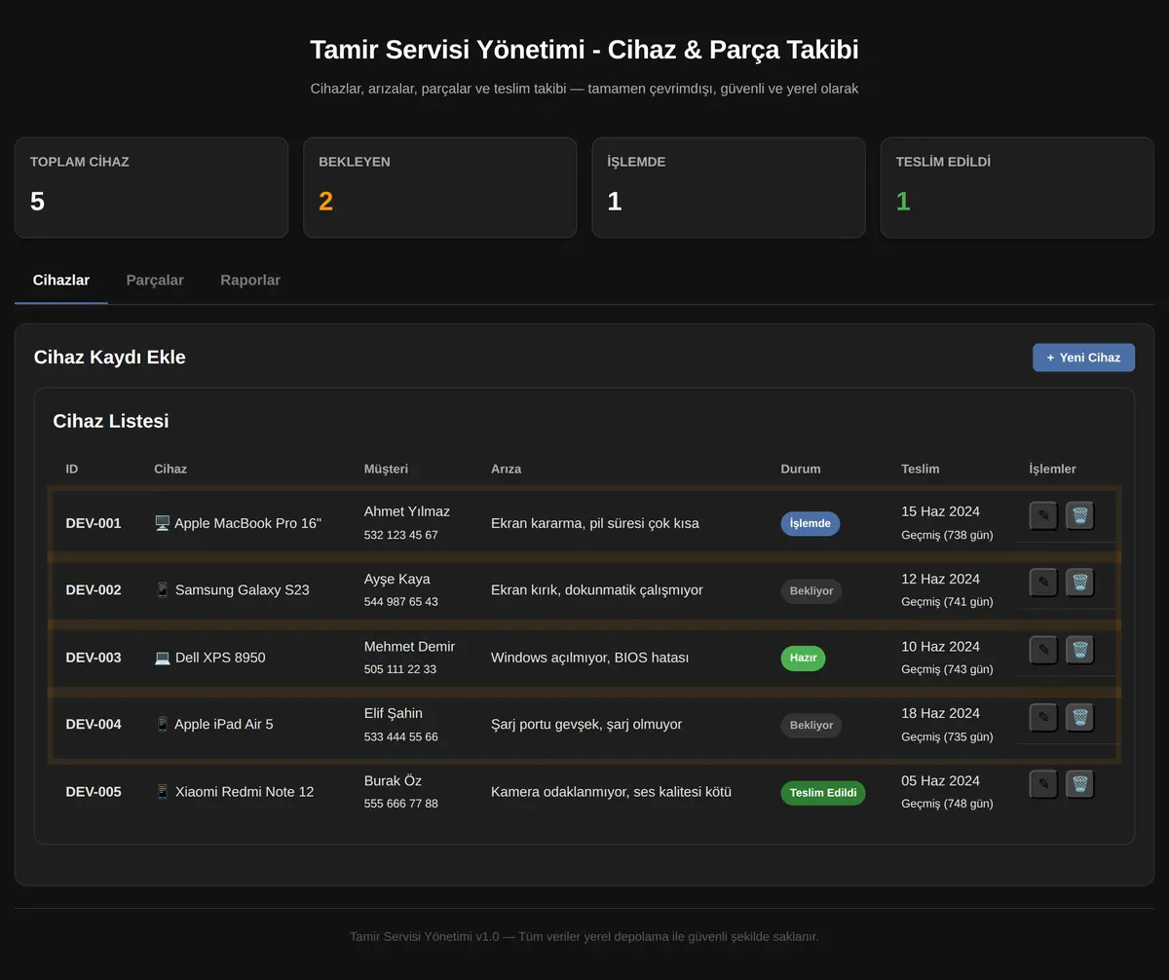Click the İşlemde status badge for DEV-001
The height and width of the screenshot is (980, 1169).
pyautogui.click(x=810, y=523)
